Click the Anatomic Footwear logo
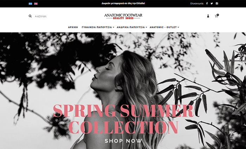Screen dimensions: 246x149 (123, 16)
